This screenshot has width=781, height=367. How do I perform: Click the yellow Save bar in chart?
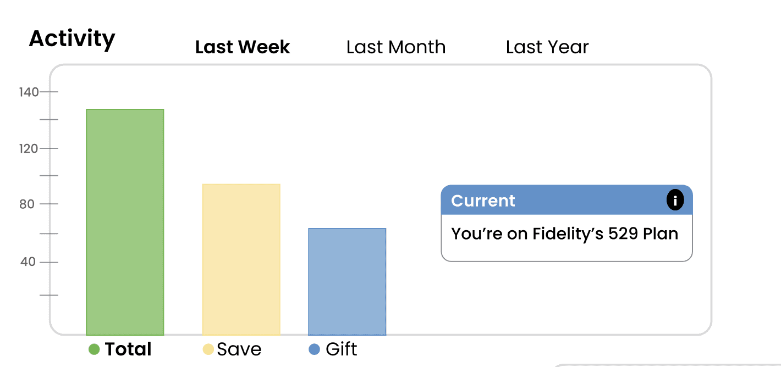pos(241,259)
